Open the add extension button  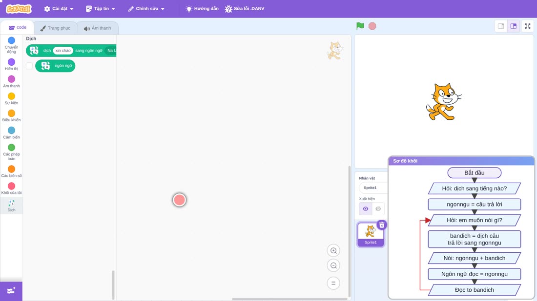coord(11,291)
